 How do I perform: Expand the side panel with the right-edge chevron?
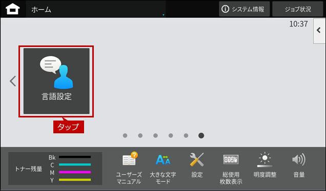coord(319,31)
